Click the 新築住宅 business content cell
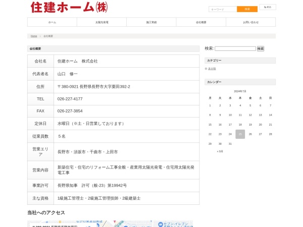 127,170
